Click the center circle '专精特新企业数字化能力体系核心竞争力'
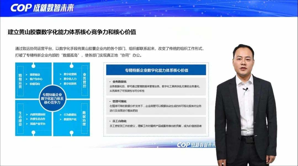 click(52, 98)
